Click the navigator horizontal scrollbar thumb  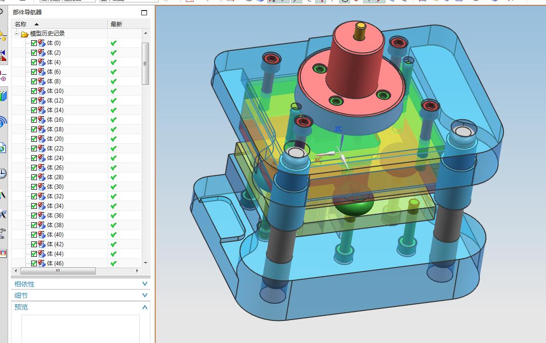pyautogui.click(x=58, y=271)
